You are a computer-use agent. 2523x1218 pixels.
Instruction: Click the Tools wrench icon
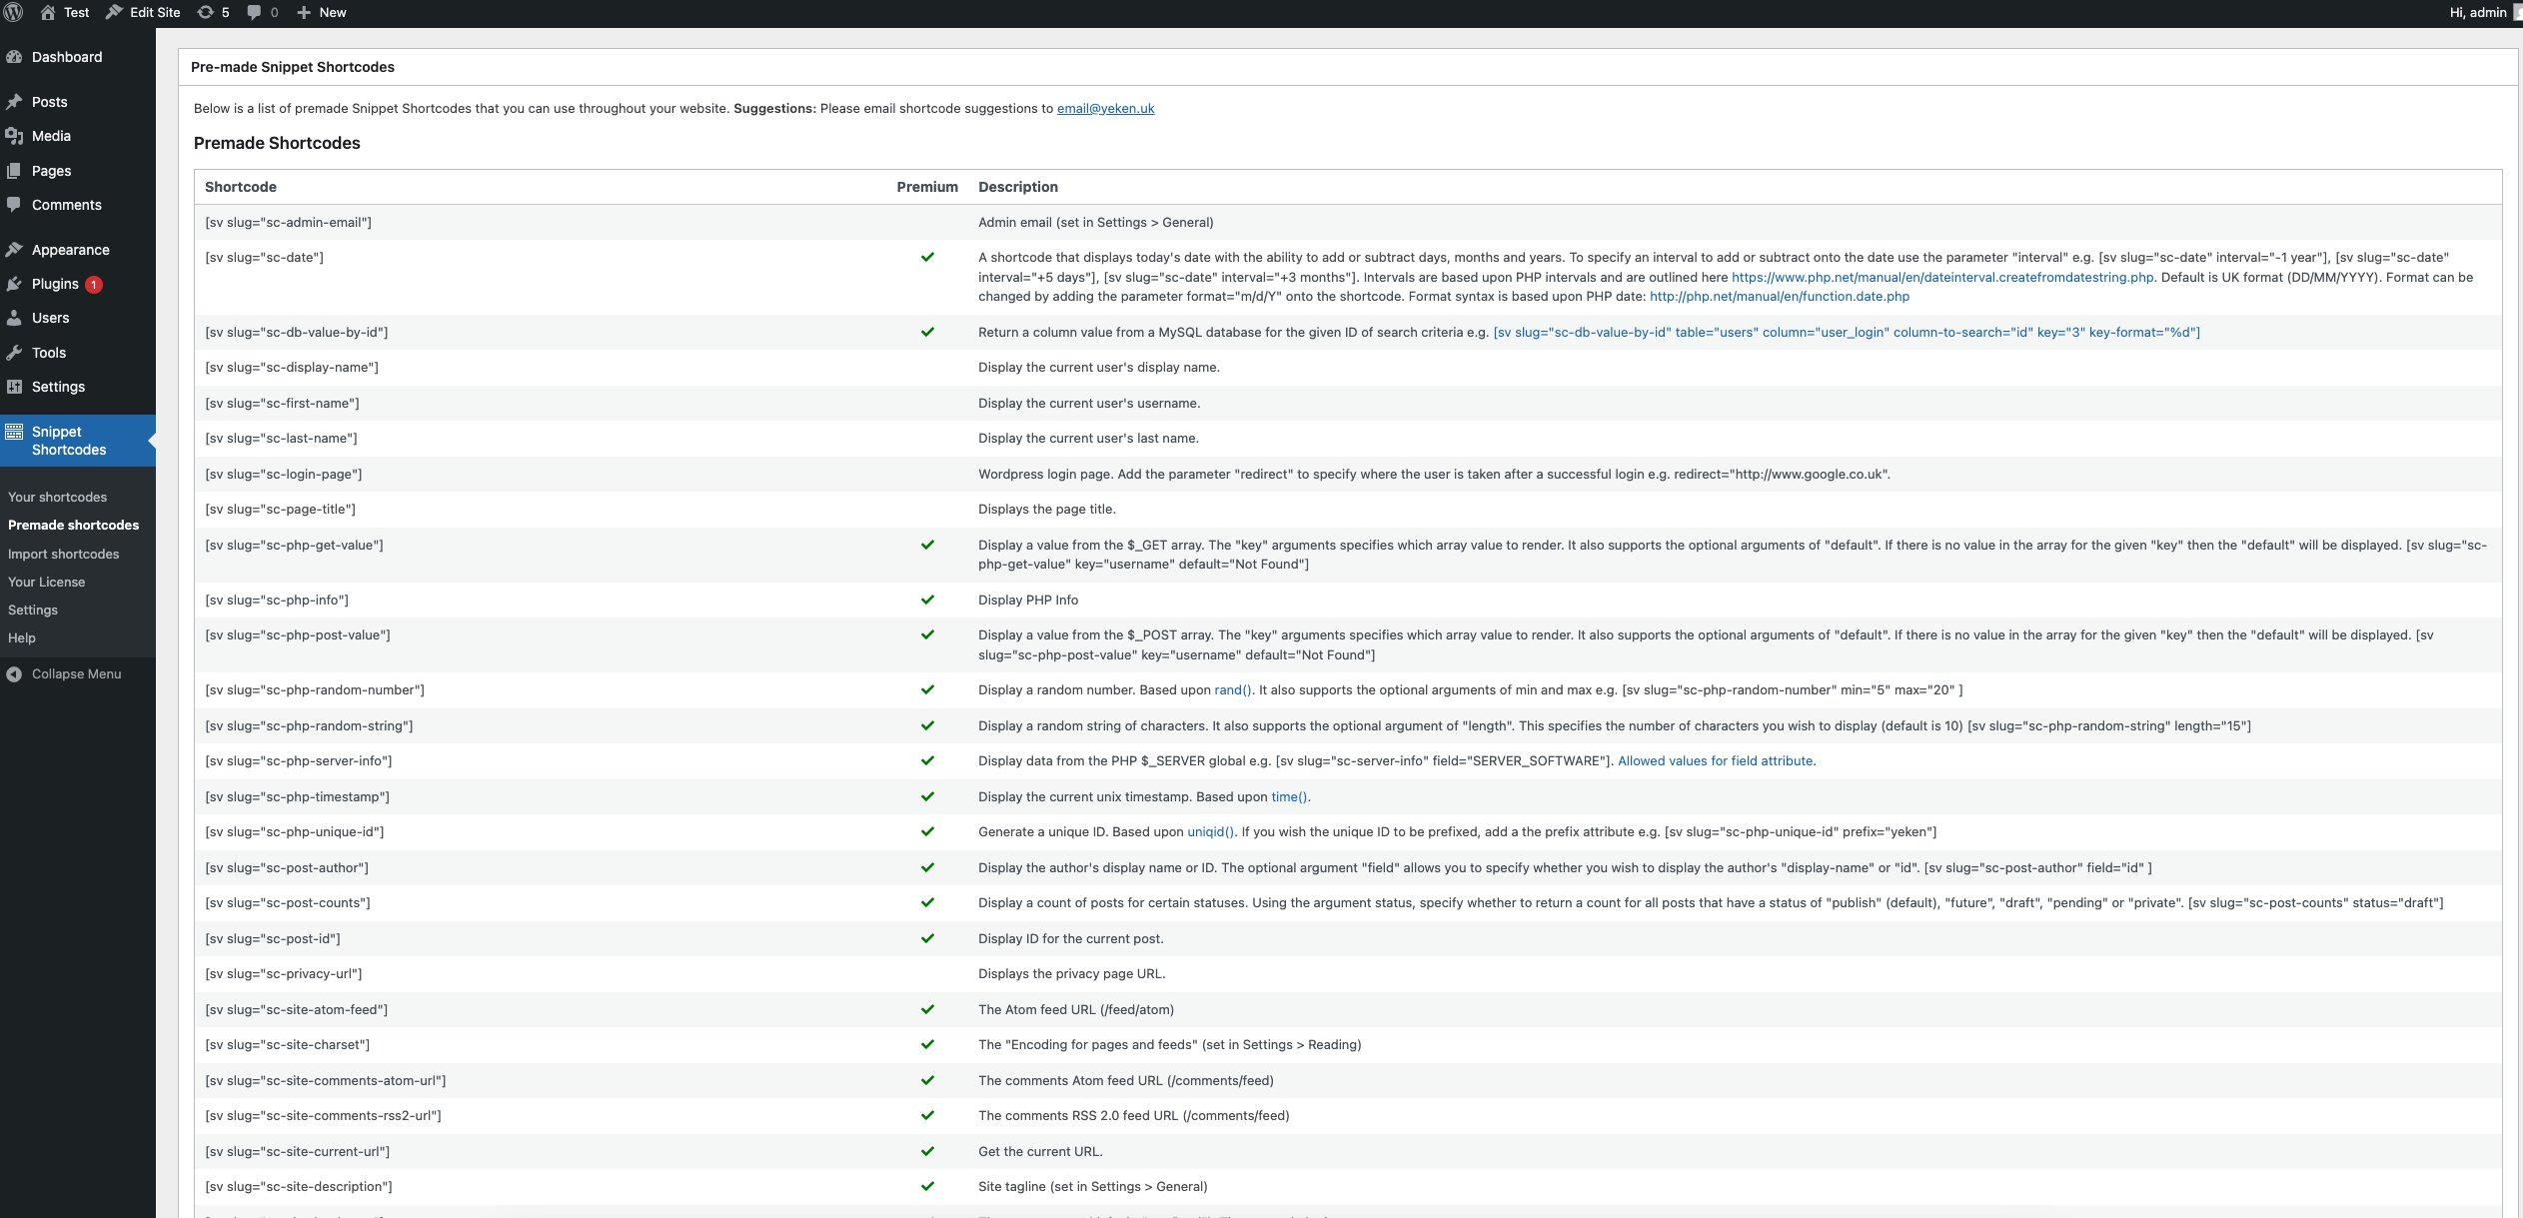click(14, 353)
